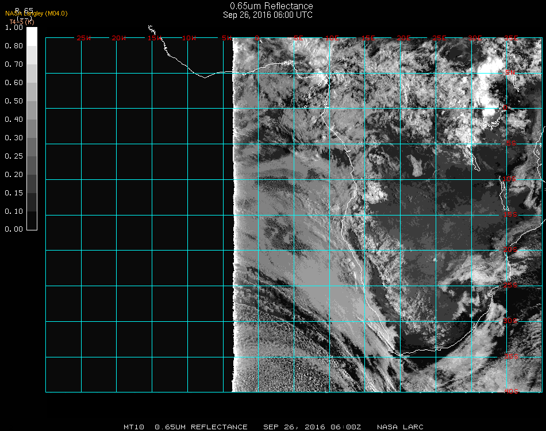This screenshot has height=431, width=546.
Task: Click the 5N latitude label
Action: click(x=510, y=73)
